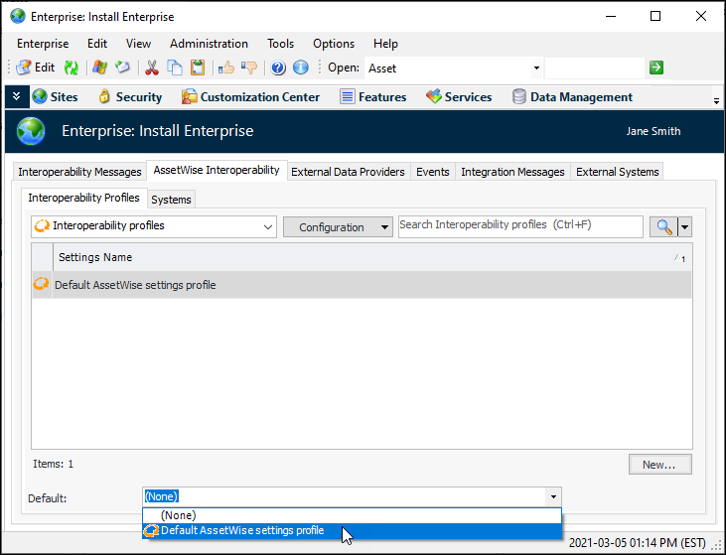Screen dimensions: 726x555
Task: Open Help via blue question mark icon
Action: (x=278, y=69)
